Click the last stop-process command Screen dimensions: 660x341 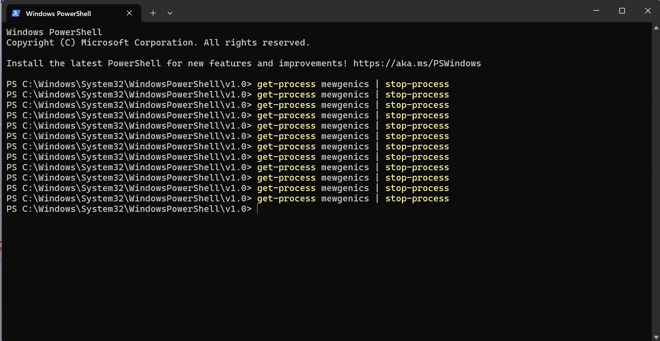coord(417,199)
